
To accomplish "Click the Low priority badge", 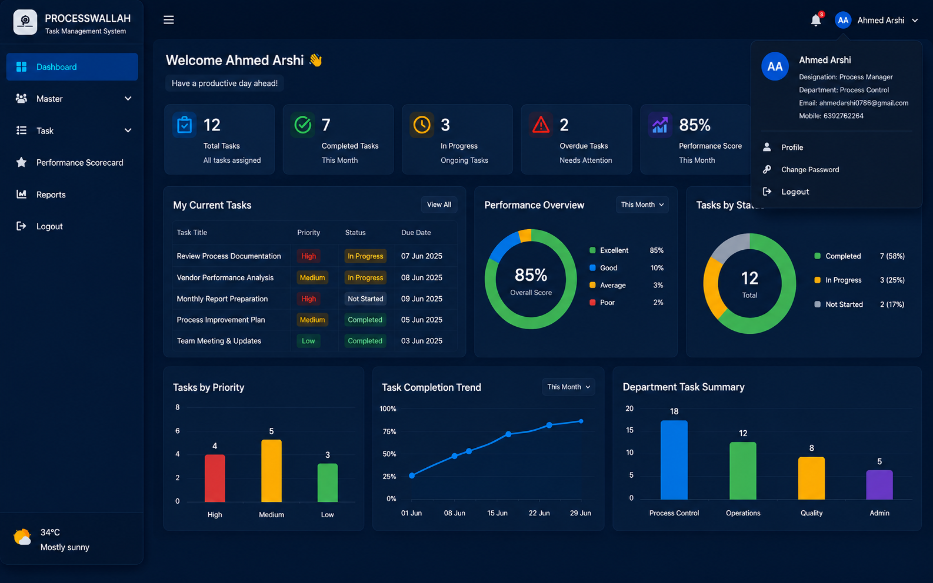I will [308, 341].
